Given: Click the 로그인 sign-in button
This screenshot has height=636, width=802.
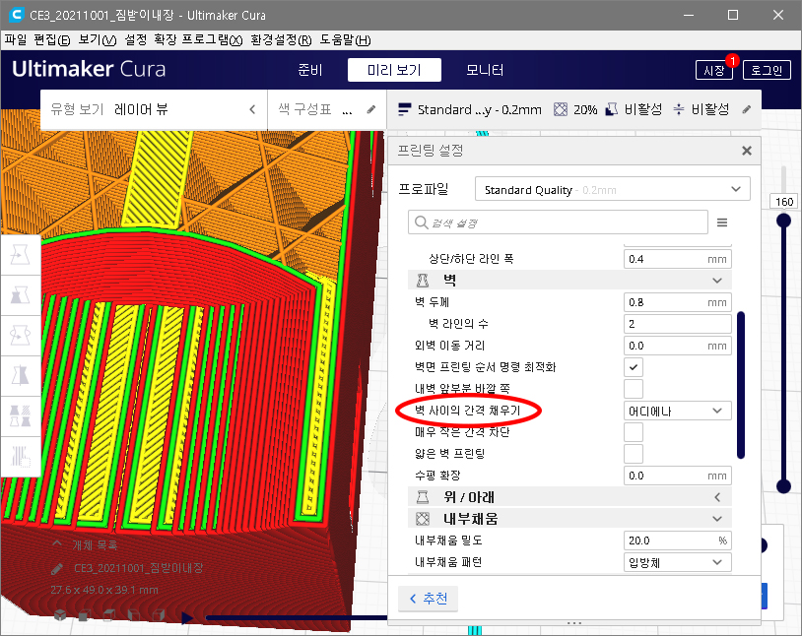Looking at the screenshot, I should 767,70.
